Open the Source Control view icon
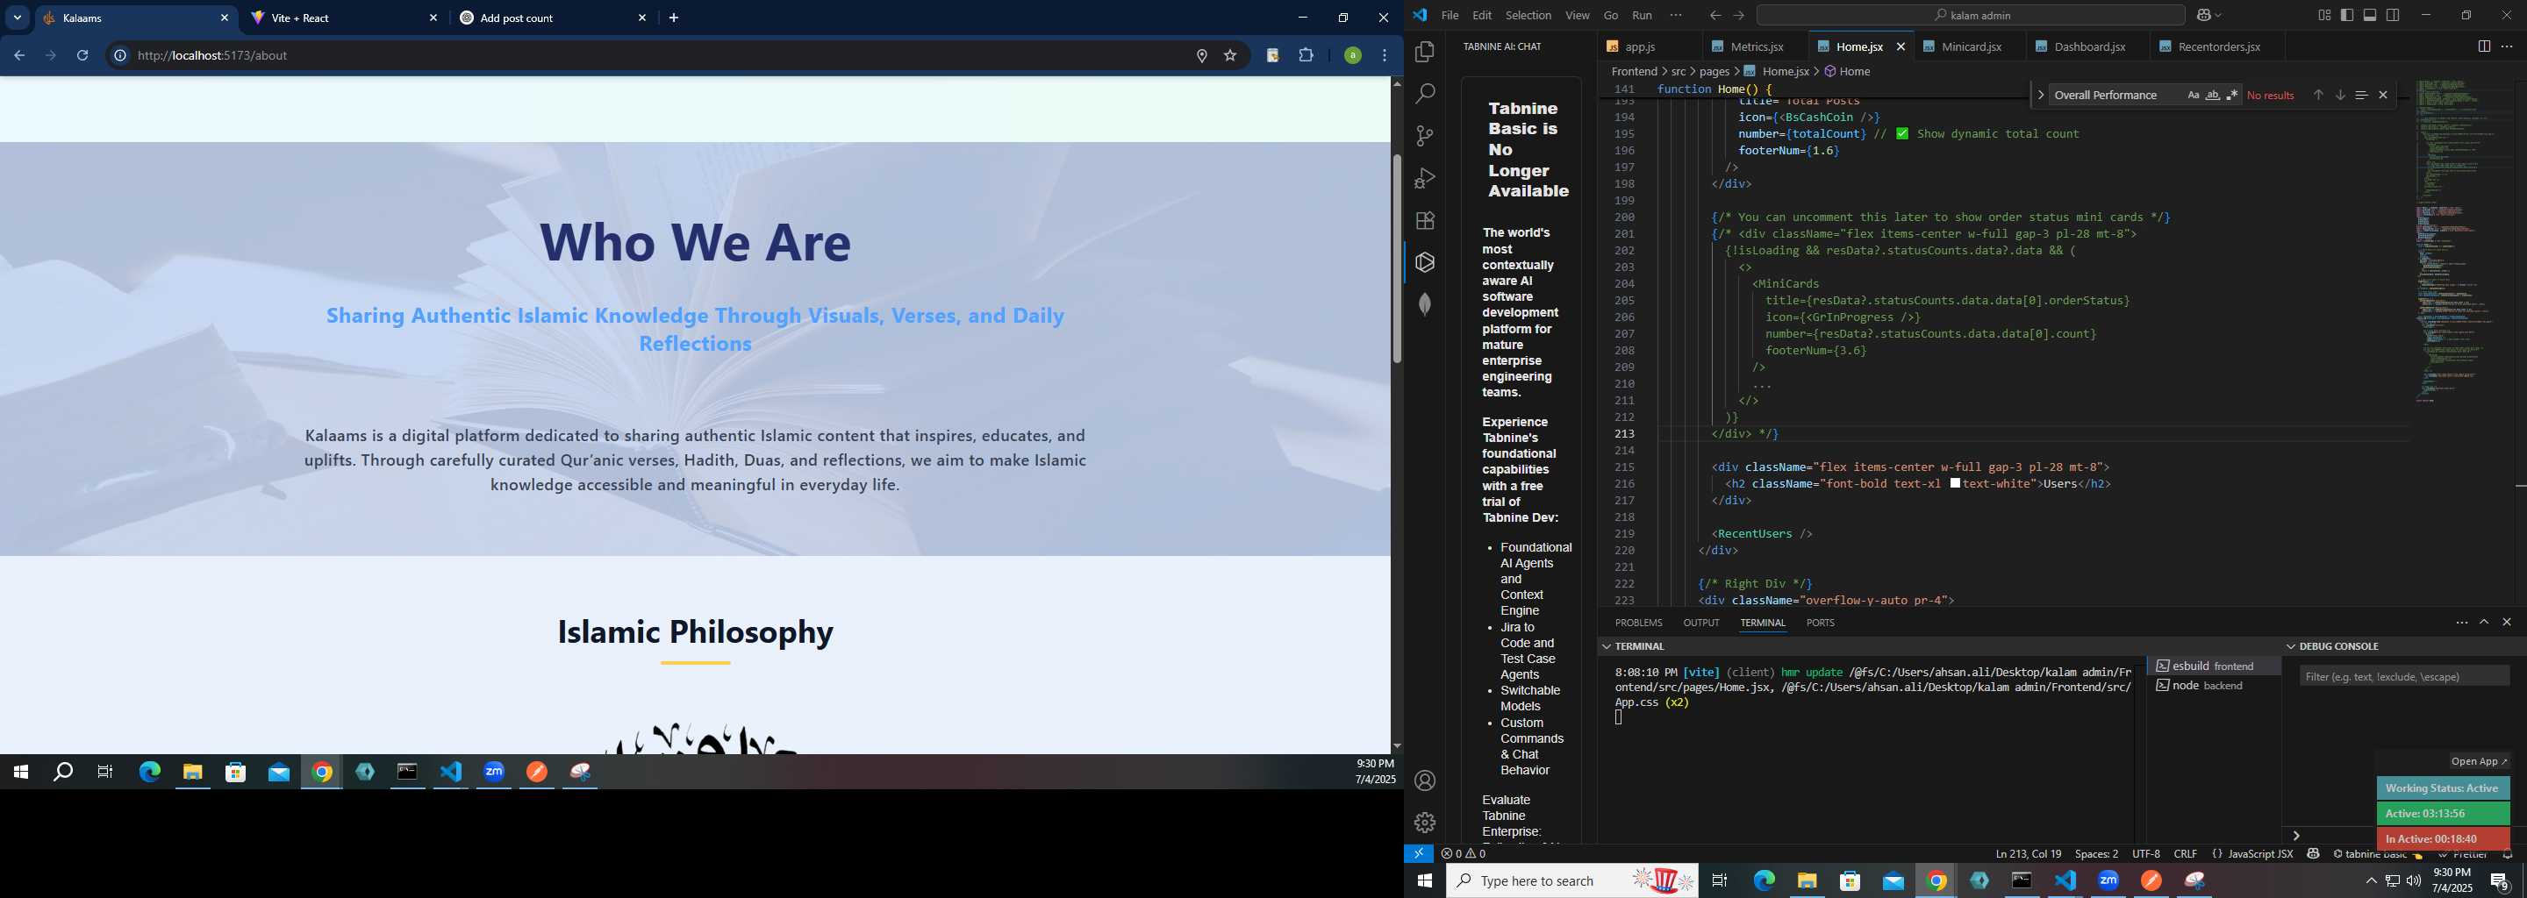Screen dimensions: 2527x898 click(x=1425, y=136)
